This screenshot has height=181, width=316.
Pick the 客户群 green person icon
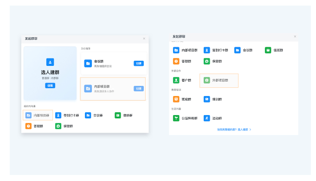pyautogui.click(x=176, y=80)
